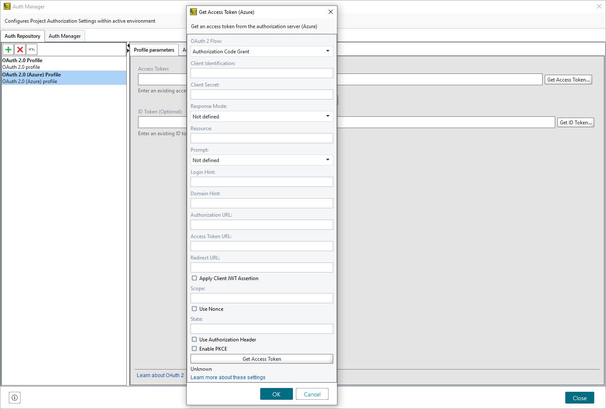Viewport: 606px width, 409px height.
Task: Expand the panel with the right arrow splitter
Action: click(x=128, y=50)
